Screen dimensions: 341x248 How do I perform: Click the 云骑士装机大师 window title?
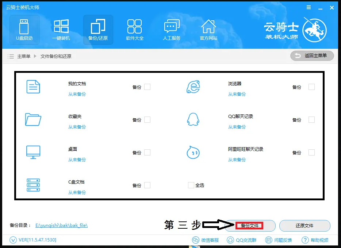point(23,7)
